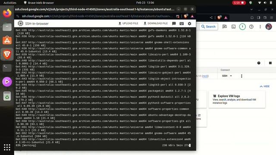The height and width of the screenshot is (155, 276).
Task: Click the SSH connect button in the instances table
Action: [x=225, y=76]
